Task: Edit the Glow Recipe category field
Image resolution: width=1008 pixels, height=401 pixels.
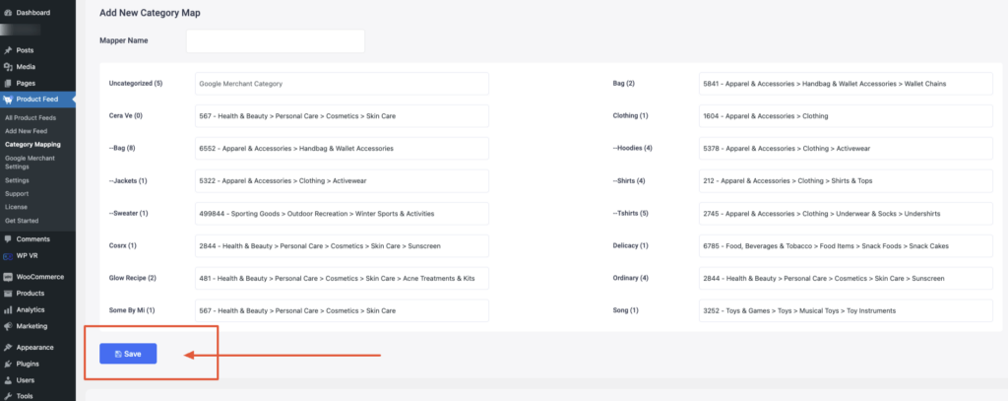Action: [x=342, y=278]
